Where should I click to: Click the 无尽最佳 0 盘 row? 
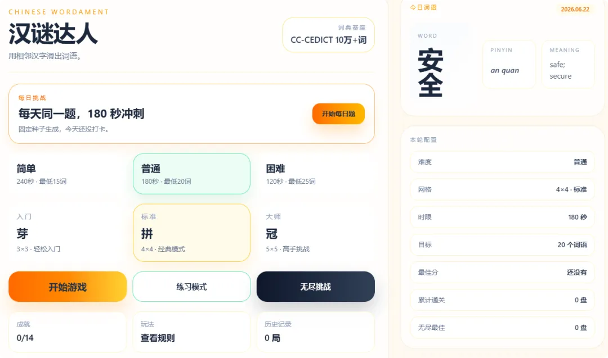[x=502, y=328]
